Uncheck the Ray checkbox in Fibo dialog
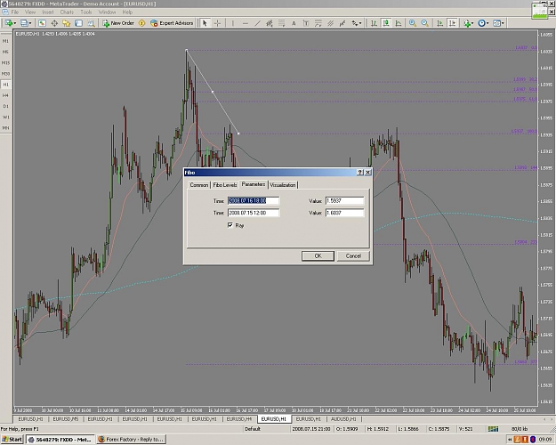Viewport: 556px width, 445px height. (x=230, y=225)
